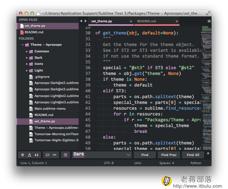228x189 pixels.
Task: Expand the icons folder
Action: [27, 64]
